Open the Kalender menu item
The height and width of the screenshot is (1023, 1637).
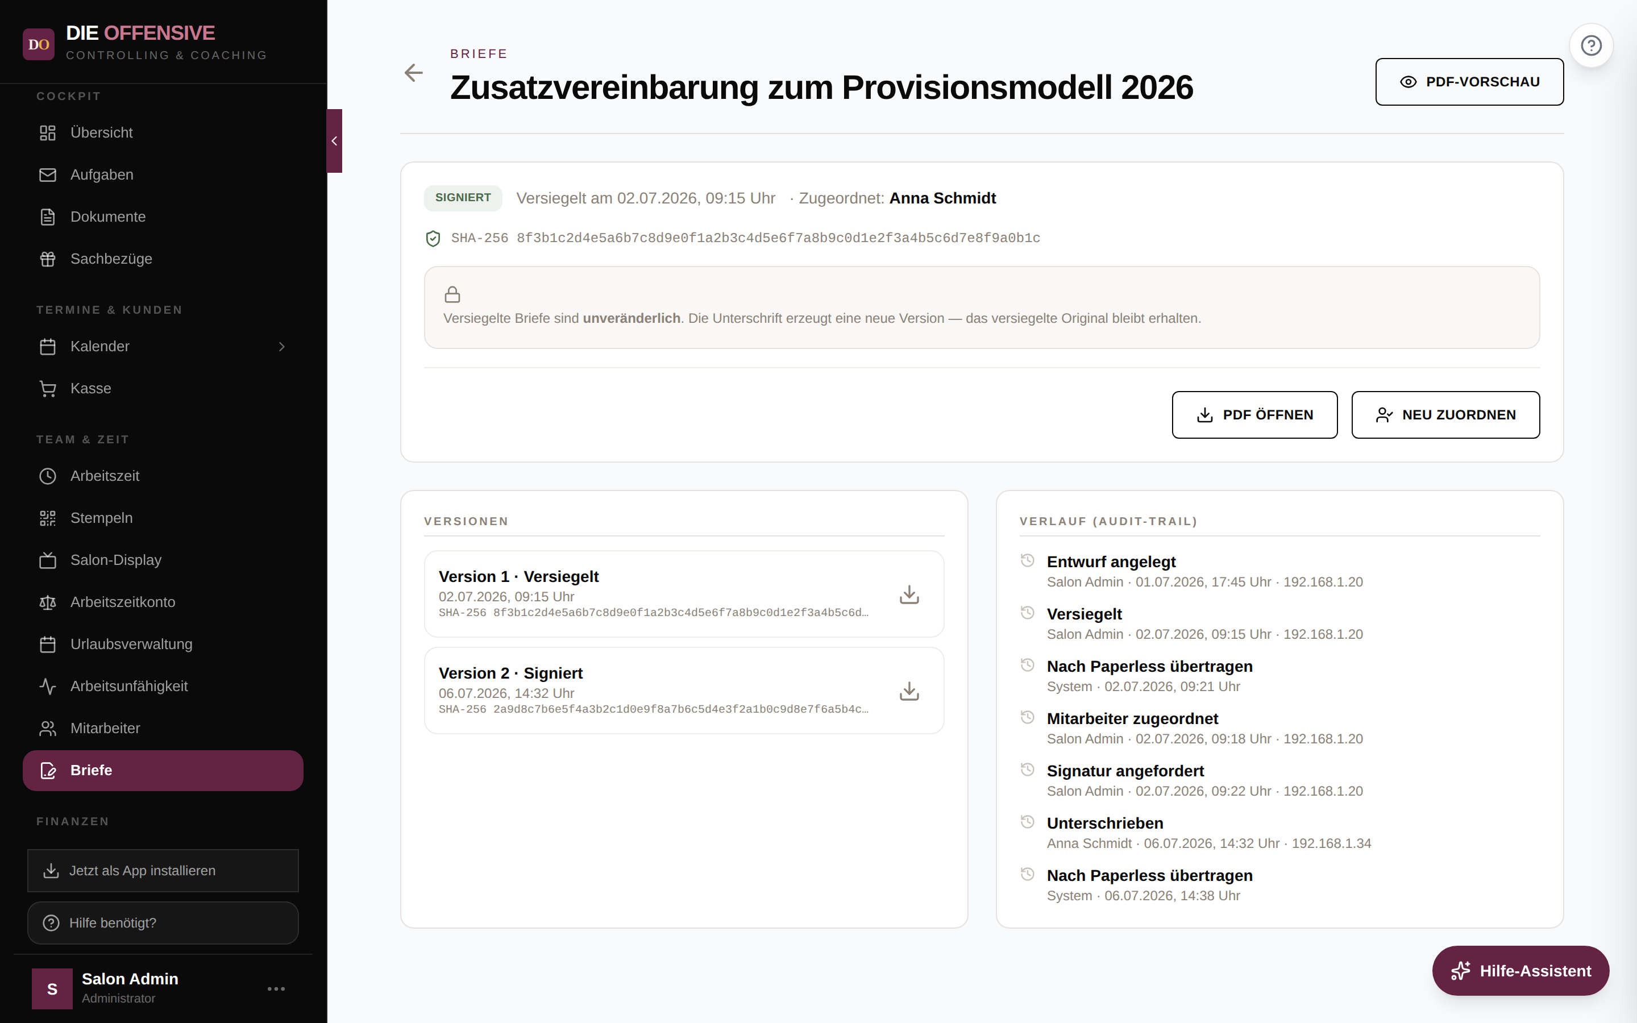pos(163,347)
